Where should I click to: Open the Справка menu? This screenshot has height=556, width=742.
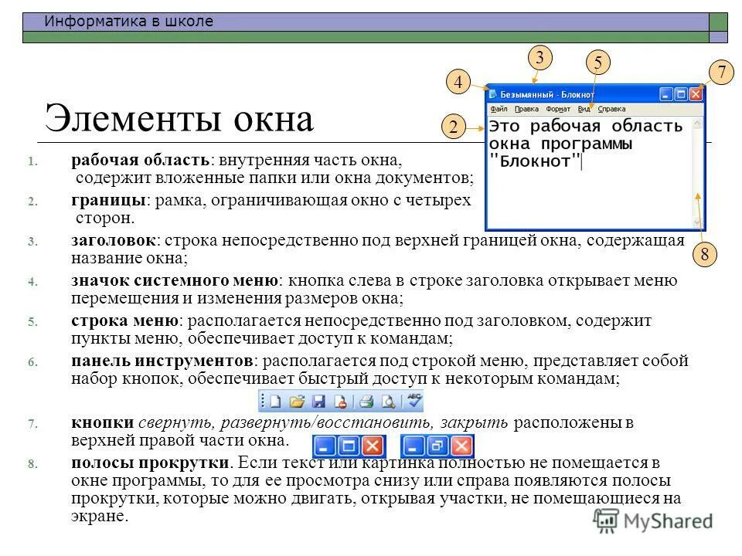pyautogui.click(x=611, y=110)
